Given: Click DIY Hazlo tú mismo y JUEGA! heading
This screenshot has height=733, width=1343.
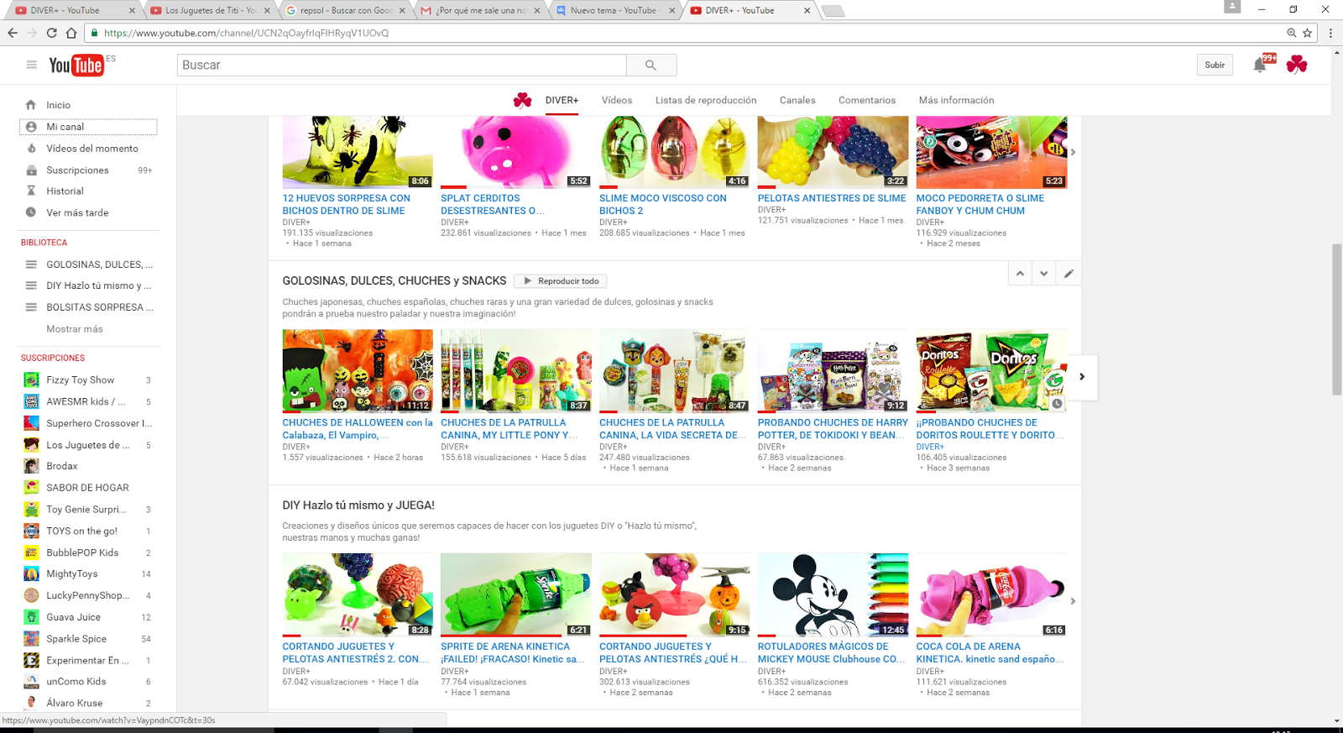Looking at the screenshot, I should [358, 505].
